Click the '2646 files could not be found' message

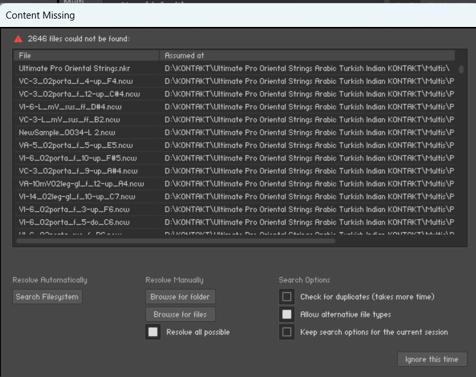pos(79,39)
